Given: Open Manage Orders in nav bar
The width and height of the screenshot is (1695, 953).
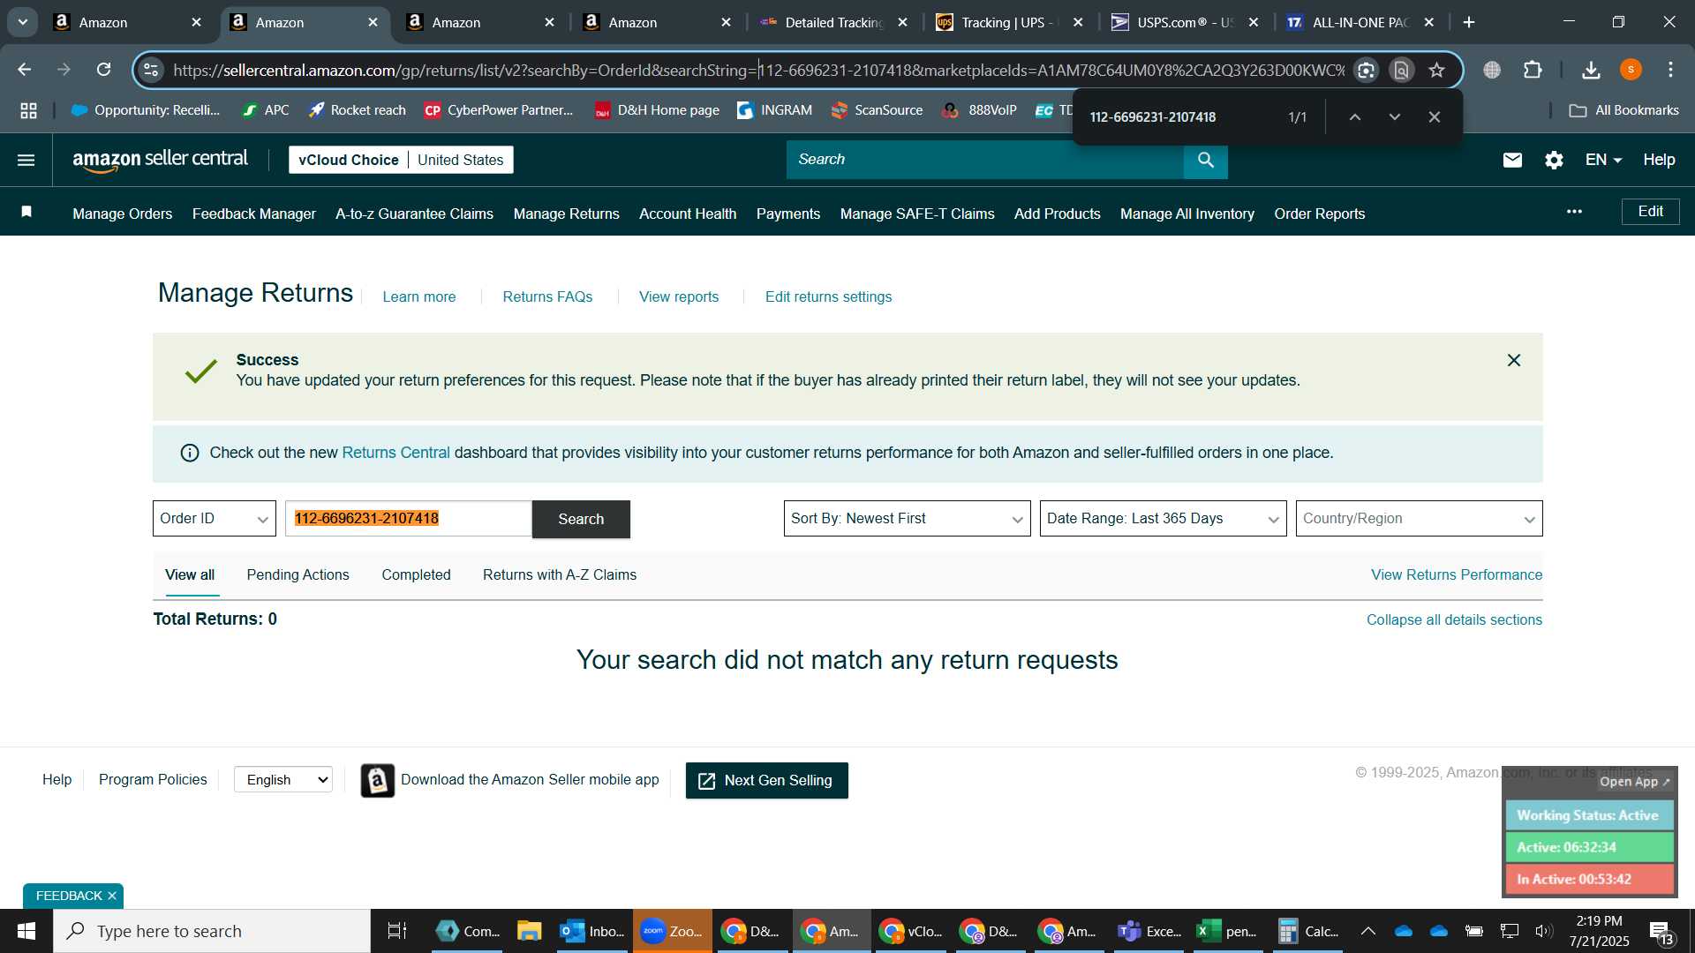Looking at the screenshot, I should tap(122, 214).
